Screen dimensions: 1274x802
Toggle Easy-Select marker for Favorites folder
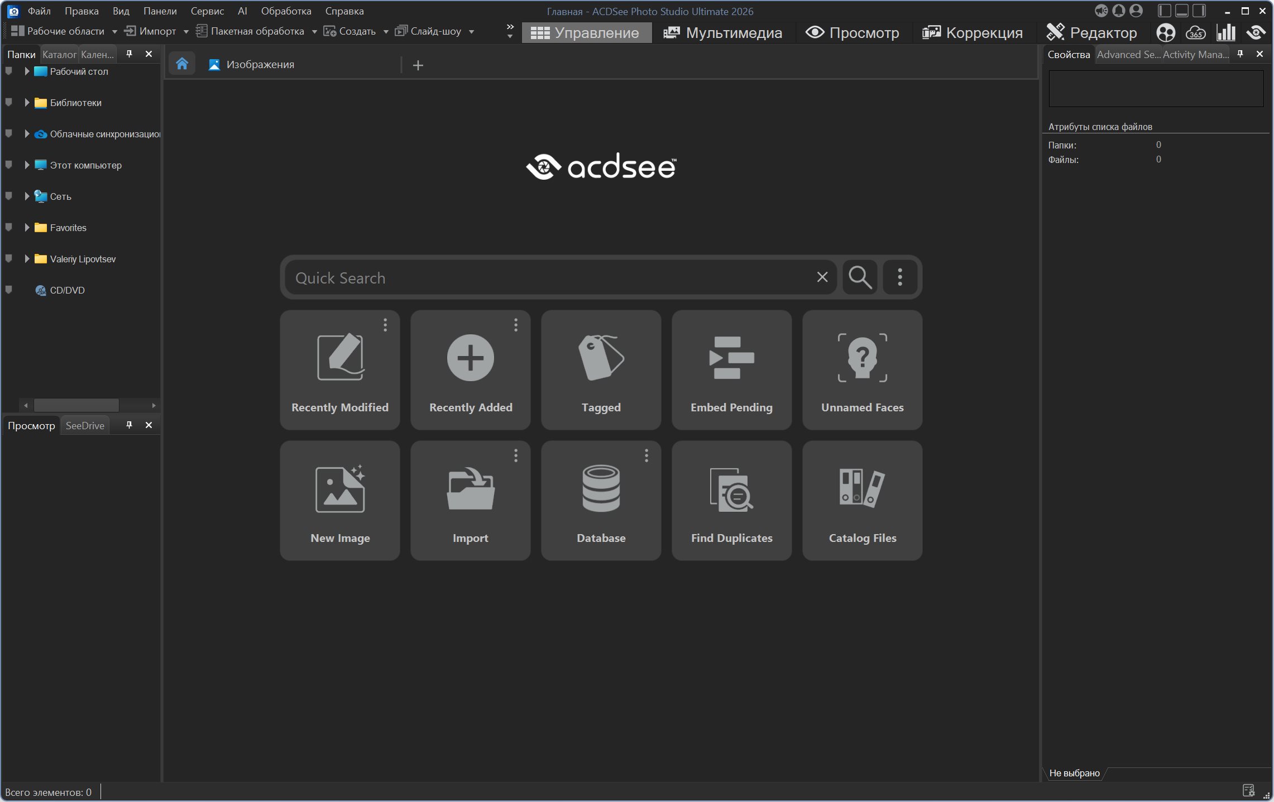[8, 227]
